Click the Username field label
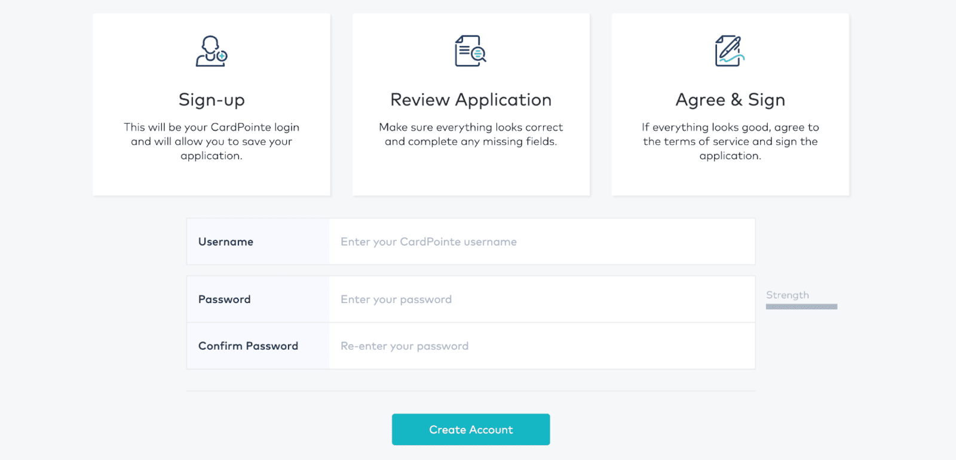This screenshot has width=956, height=460. pos(226,242)
